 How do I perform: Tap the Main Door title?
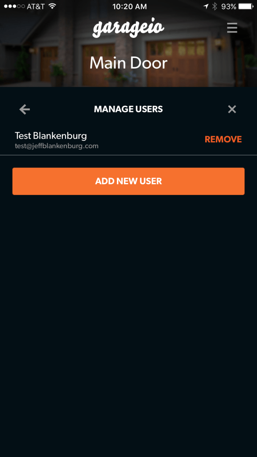pyautogui.click(x=128, y=63)
